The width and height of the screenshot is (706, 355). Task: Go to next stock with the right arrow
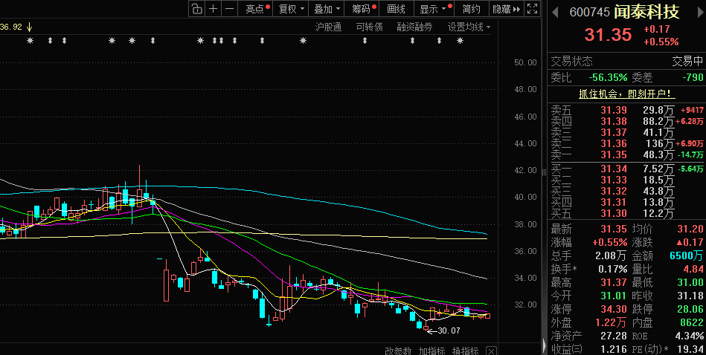pyautogui.click(x=700, y=12)
